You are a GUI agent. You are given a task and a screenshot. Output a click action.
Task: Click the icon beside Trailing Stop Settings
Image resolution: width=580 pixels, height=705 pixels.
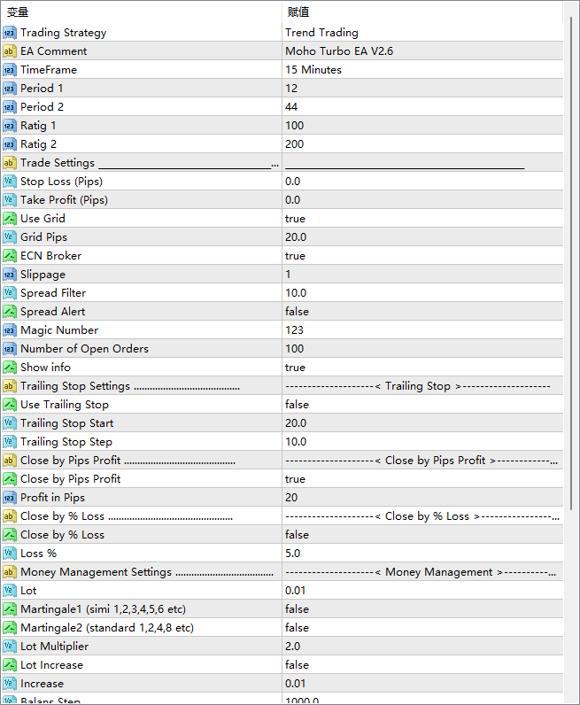[10, 386]
